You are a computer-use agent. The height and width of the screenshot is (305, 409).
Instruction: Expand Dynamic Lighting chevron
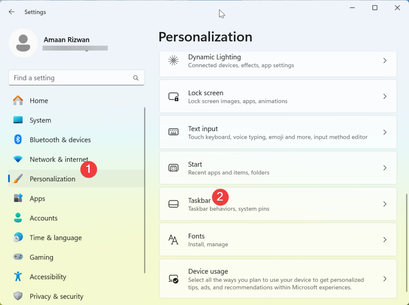(x=385, y=61)
